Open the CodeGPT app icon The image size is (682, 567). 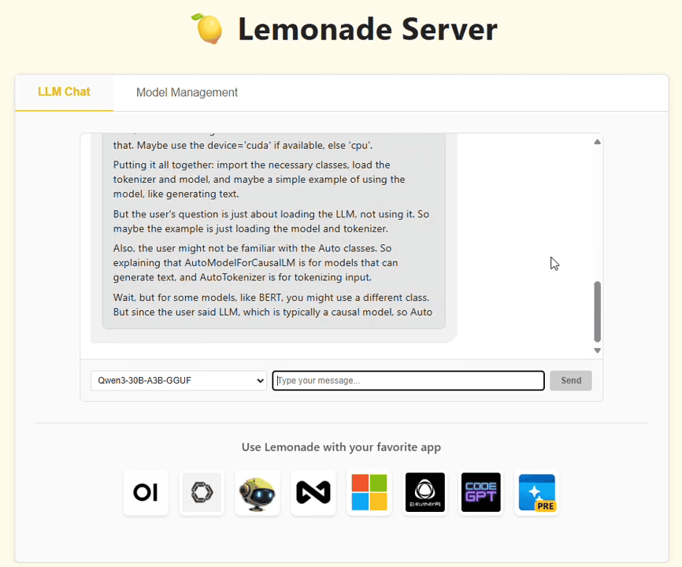(481, 493)
